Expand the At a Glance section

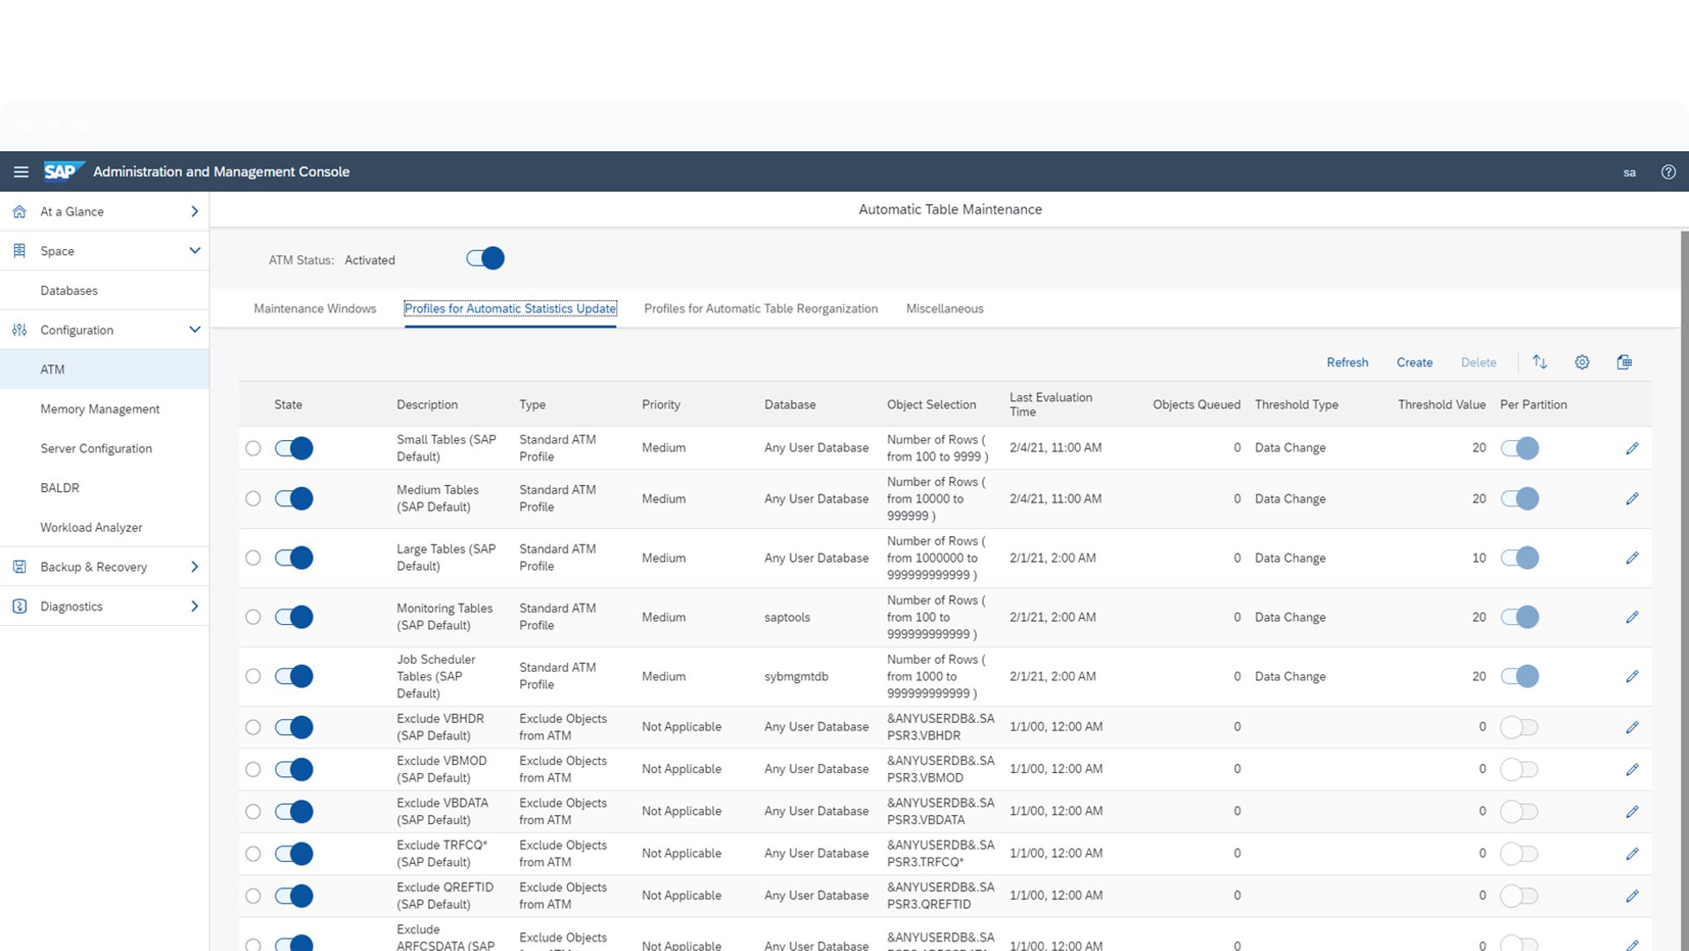pos(194,212)
